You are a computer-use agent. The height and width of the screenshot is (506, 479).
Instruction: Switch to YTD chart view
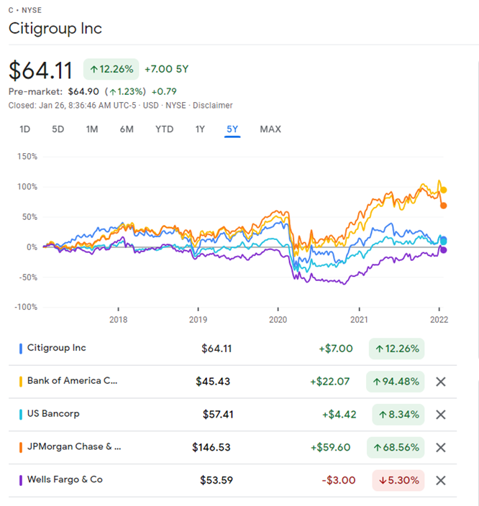(x=164, y=129)
